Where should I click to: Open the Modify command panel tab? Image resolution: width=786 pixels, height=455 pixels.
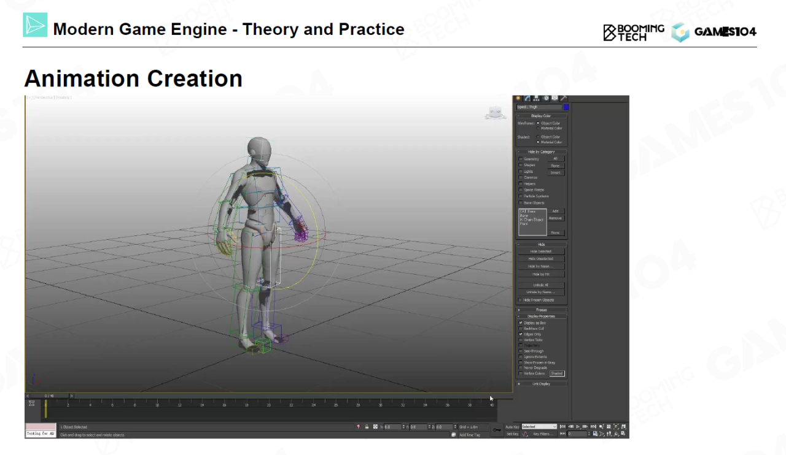click(527, 98)
